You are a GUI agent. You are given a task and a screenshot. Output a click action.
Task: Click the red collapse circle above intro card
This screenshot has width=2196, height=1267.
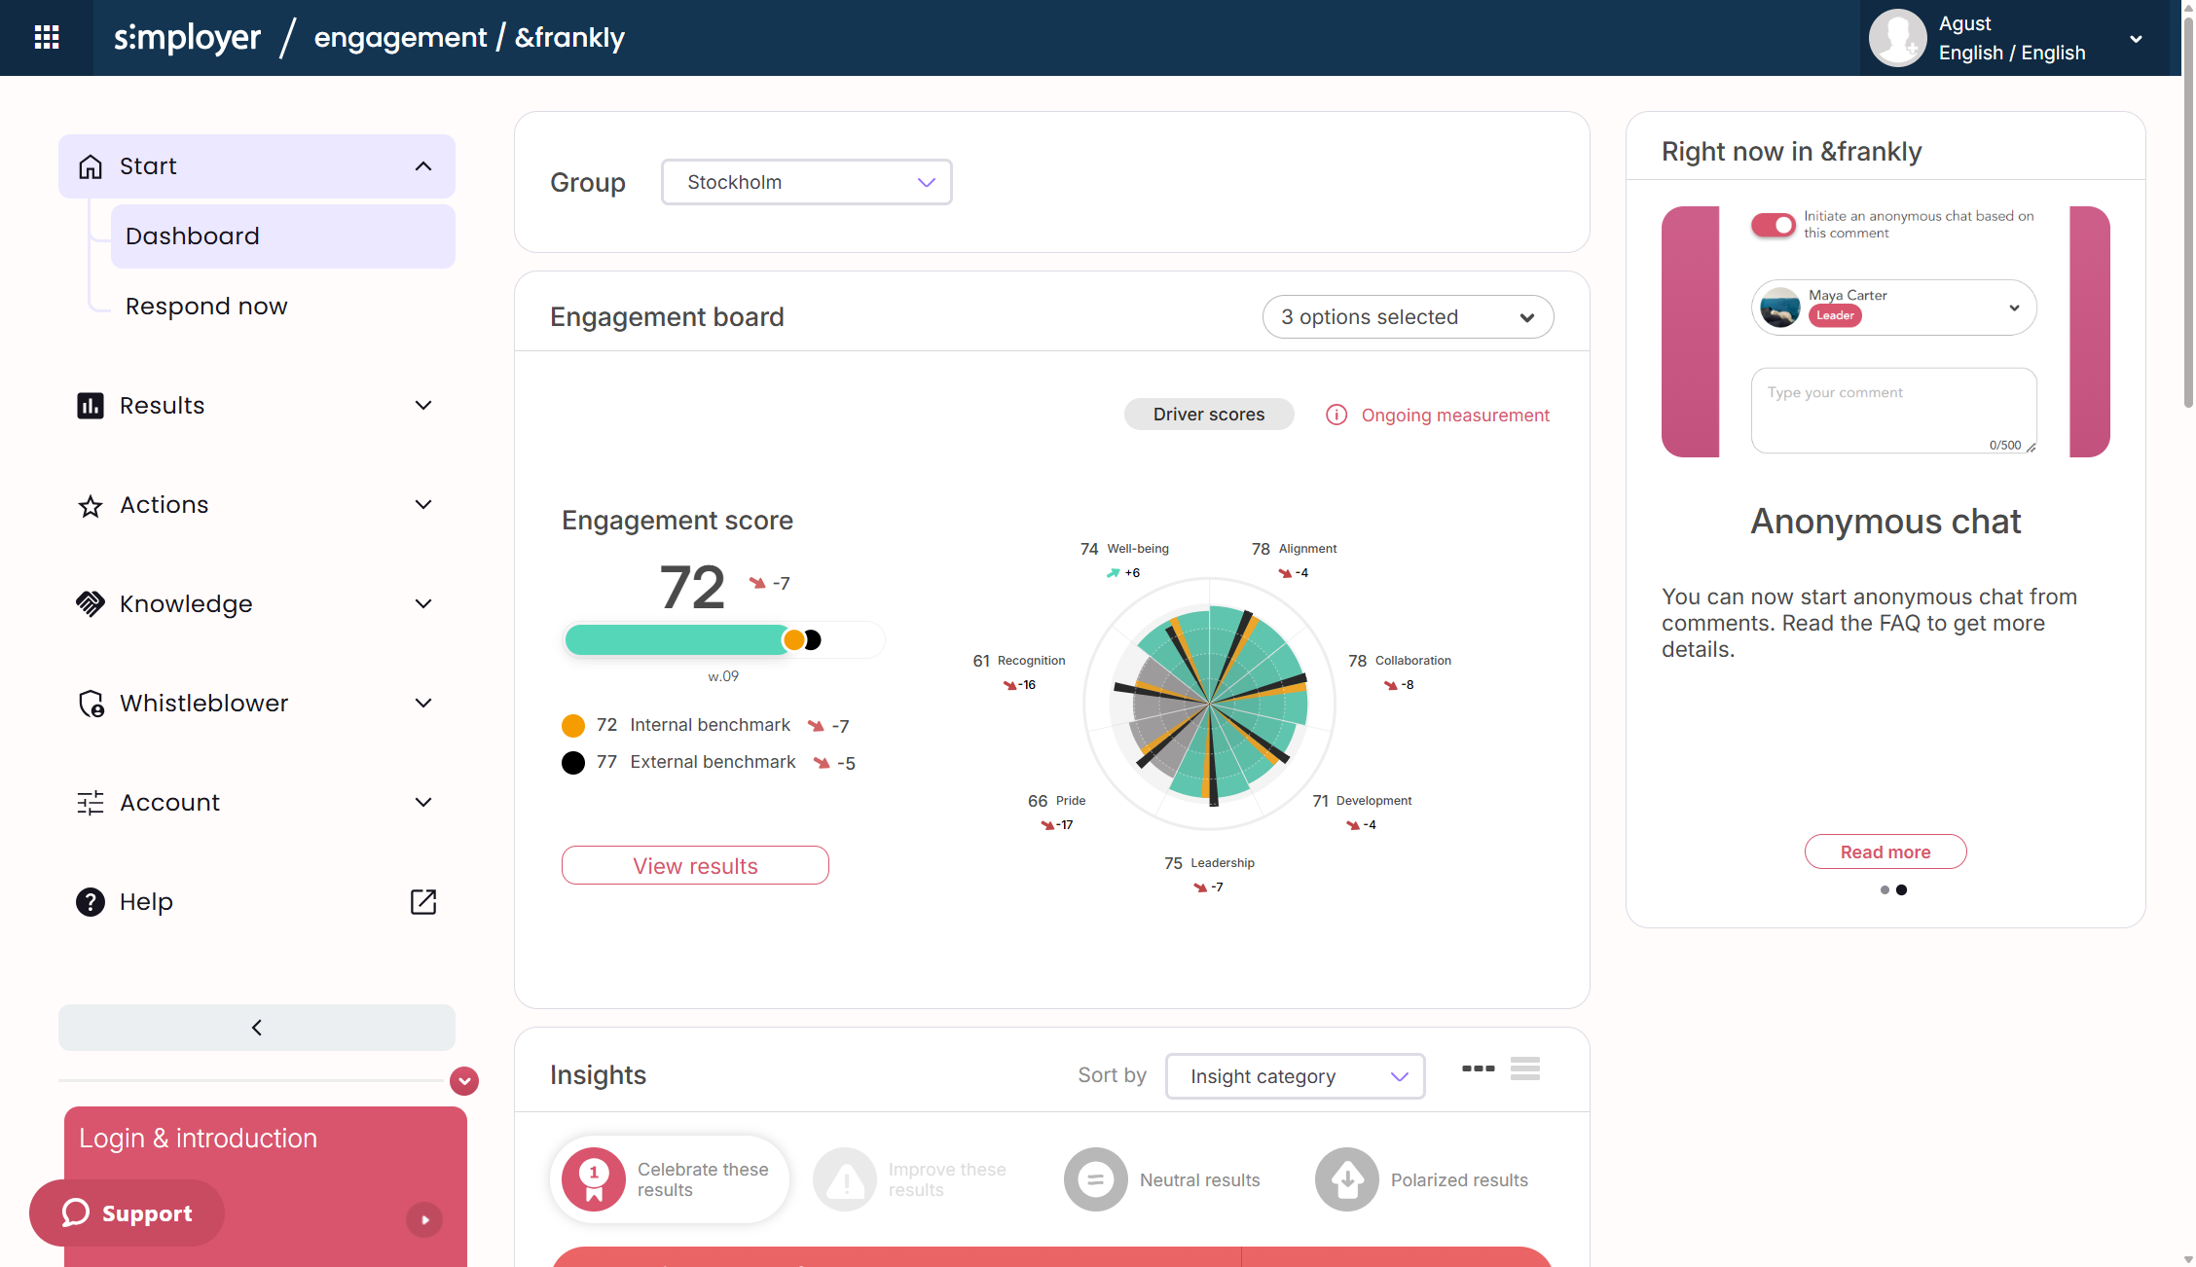[x=464, y=1081]
